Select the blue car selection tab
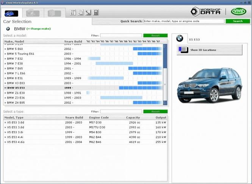252x184 pixels. pyautogui.click(x=11, y=13)
